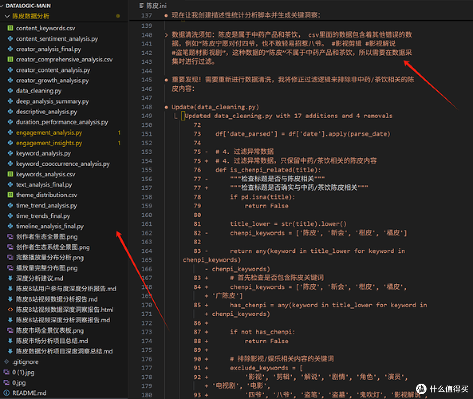This screenshot has height=399, width=473.
Task: Click image icon of 完整播放量分布分析.png
Action: coord(10,258)
